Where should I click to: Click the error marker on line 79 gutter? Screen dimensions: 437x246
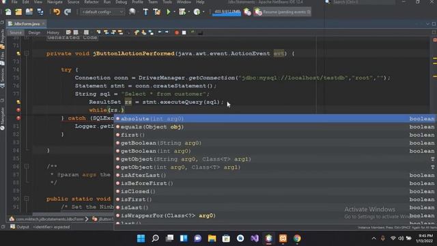coord(18,110)
